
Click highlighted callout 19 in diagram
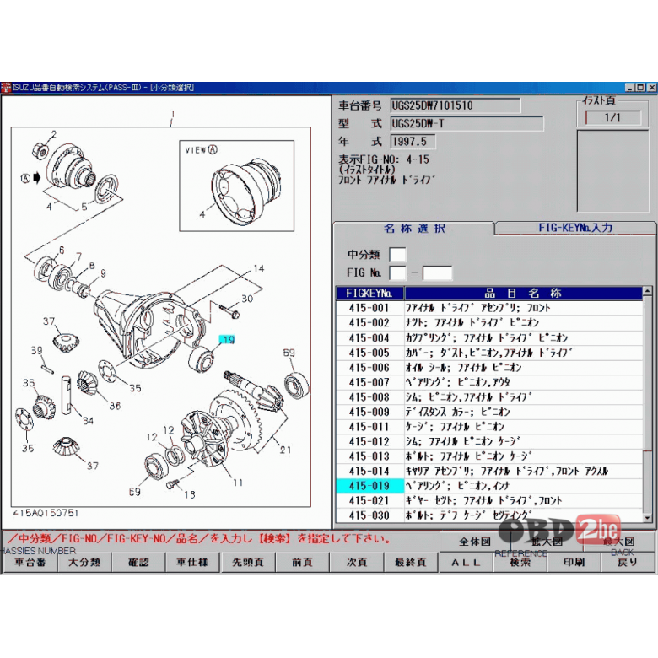click(227, 340)
